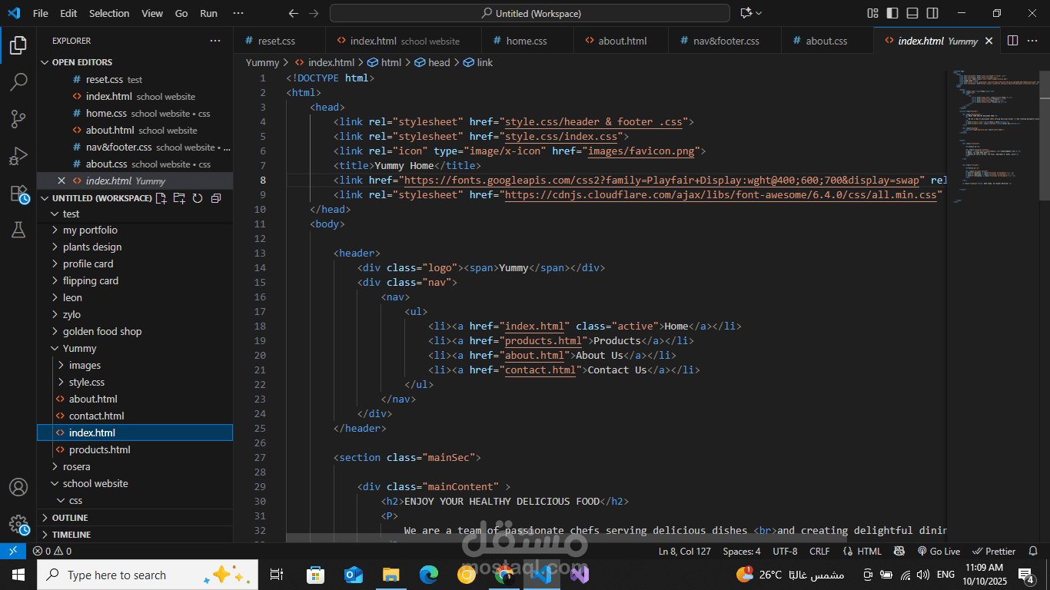Image resolution: width=1050 pixels, height=590 pixels.
Task: Show errors and warnings in status bar
Action: pyautogui.click(x=52, y=551)
